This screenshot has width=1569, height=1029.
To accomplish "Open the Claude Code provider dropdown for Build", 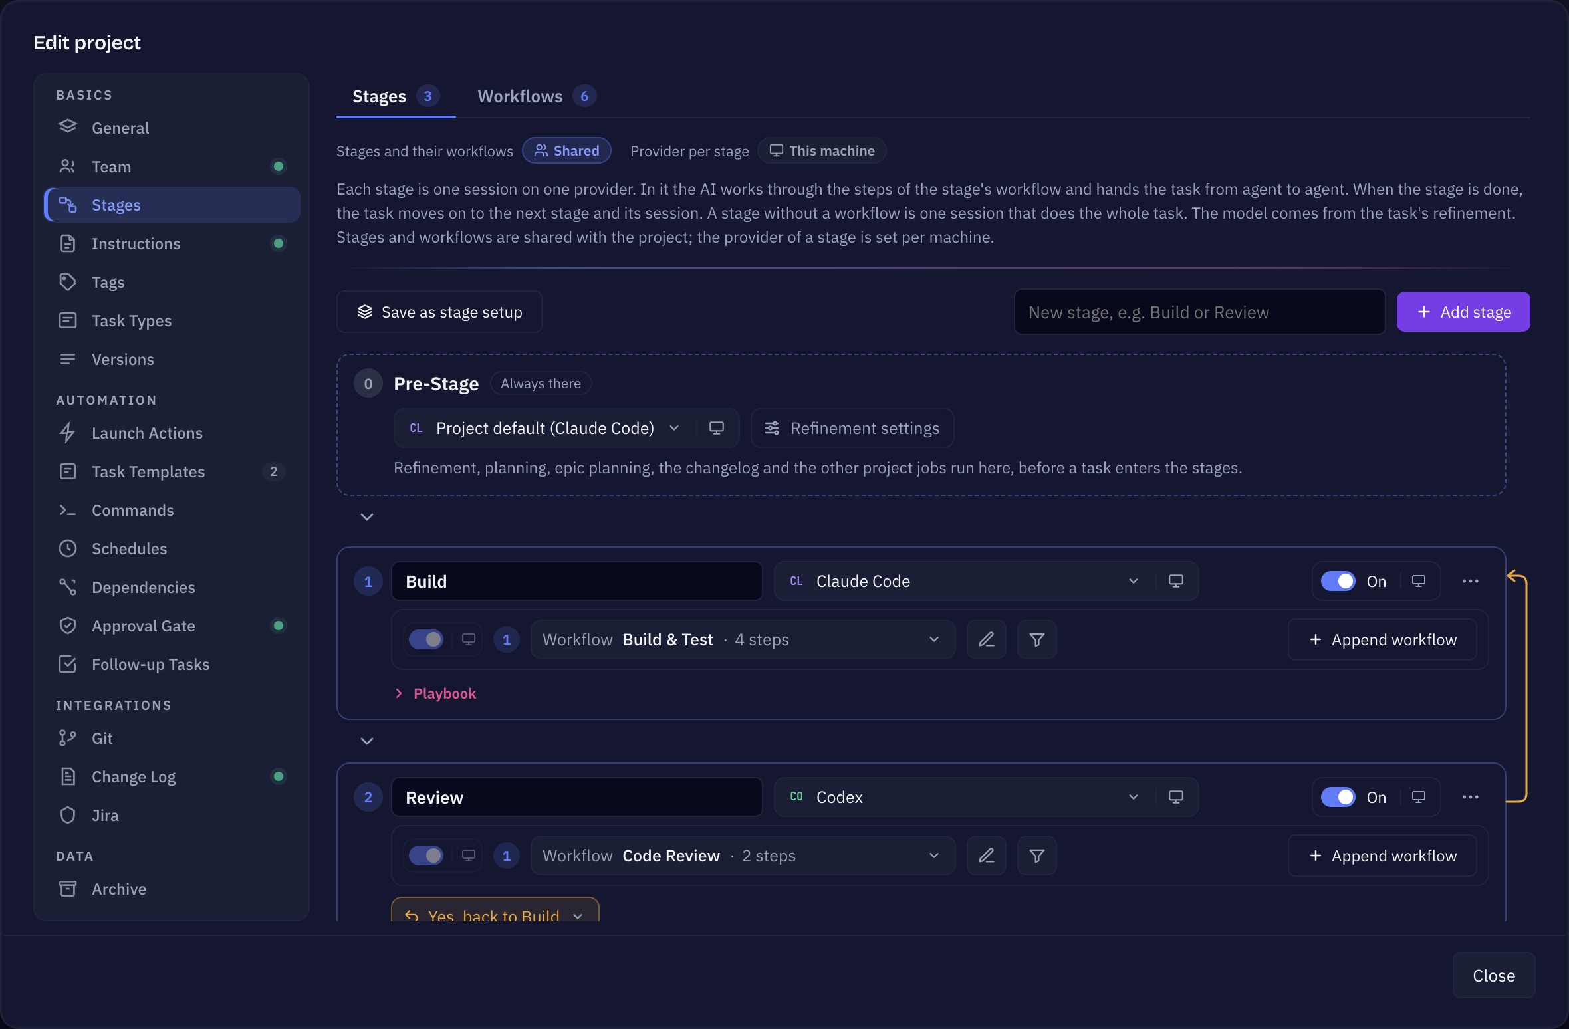I will coord(964,581).
